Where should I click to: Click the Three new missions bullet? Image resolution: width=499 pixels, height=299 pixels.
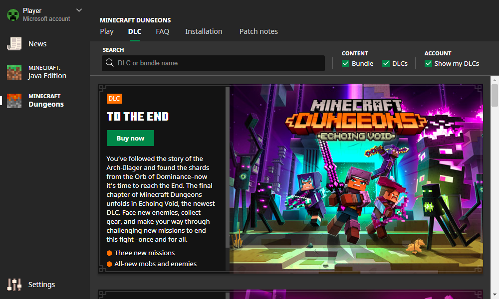(141, 253)
